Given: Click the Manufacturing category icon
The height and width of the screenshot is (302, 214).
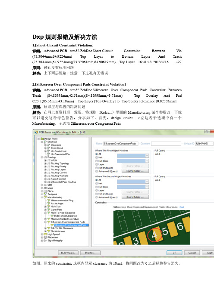Looking at the screenshot, I should point(45,197).
